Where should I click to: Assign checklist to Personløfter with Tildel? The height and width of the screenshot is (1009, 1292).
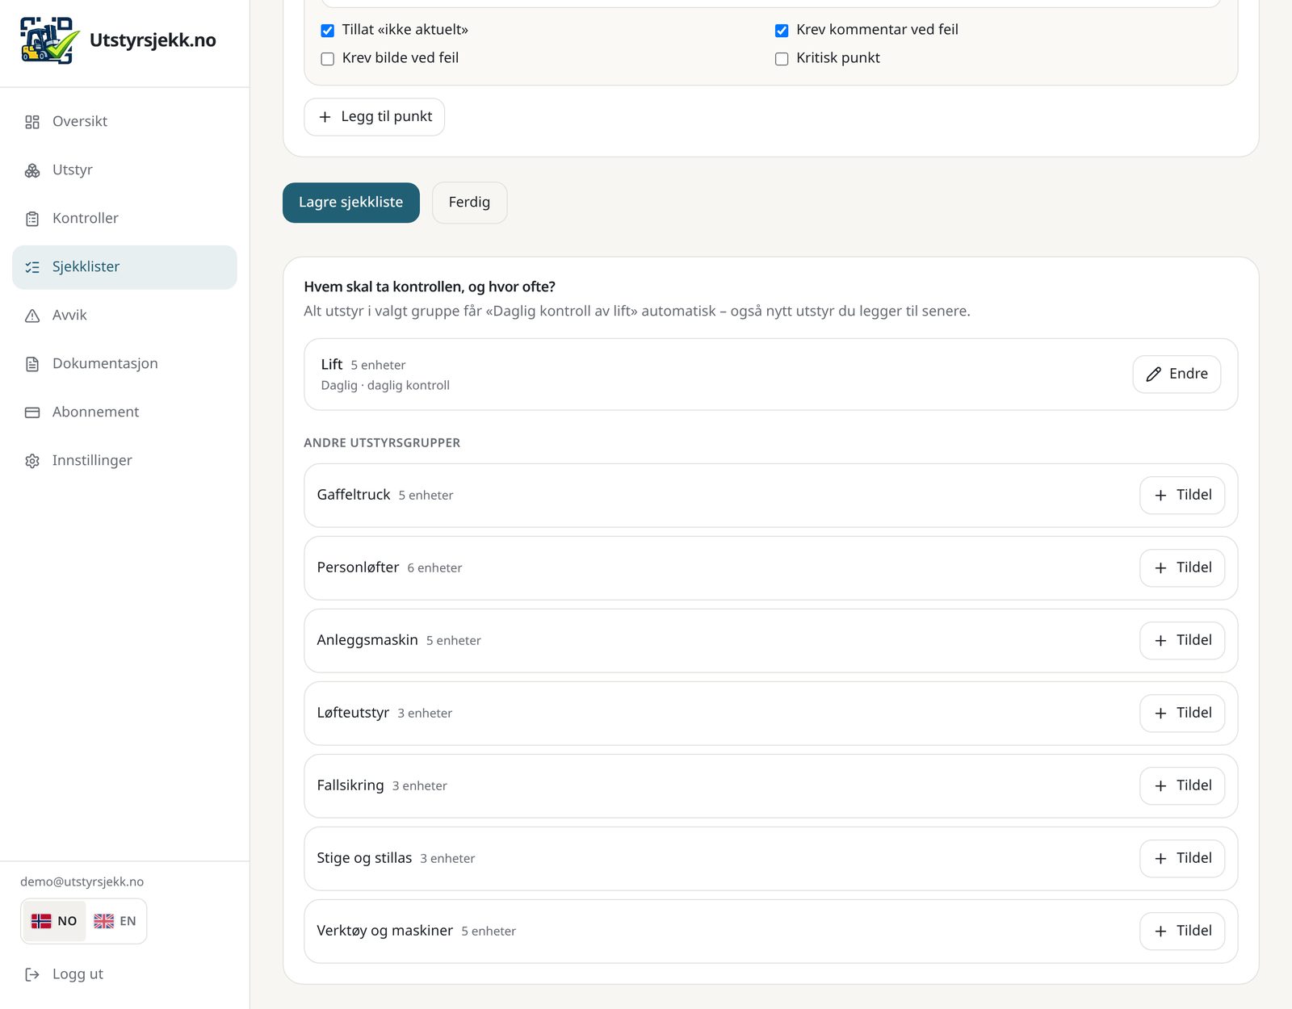coord(1182,568)
